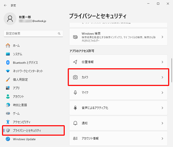Click the 位置情報 location arrow icon
Viewport: 173px width, 147px height.
[x=75, y=62]
